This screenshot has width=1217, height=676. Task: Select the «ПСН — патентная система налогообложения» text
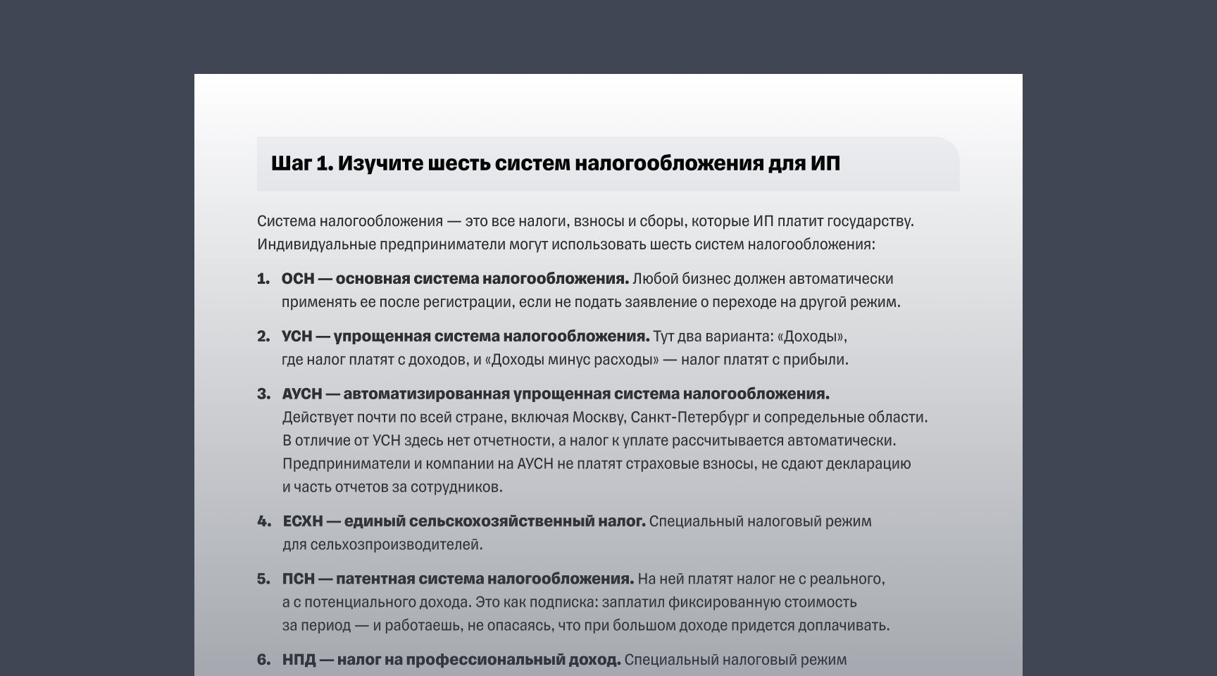click(x=458, y=580)
